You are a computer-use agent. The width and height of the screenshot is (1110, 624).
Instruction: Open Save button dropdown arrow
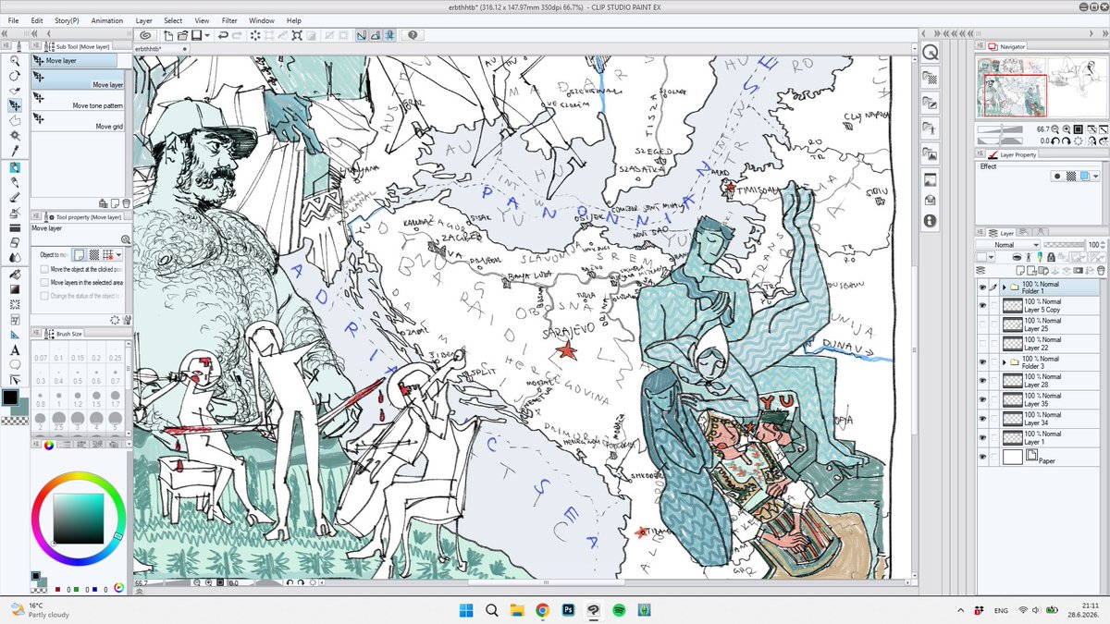(x=209, y=35)
